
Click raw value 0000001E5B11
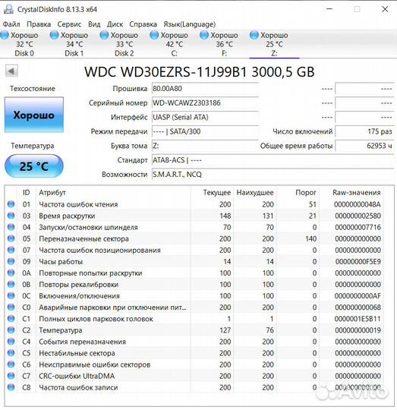coord(358,319)
